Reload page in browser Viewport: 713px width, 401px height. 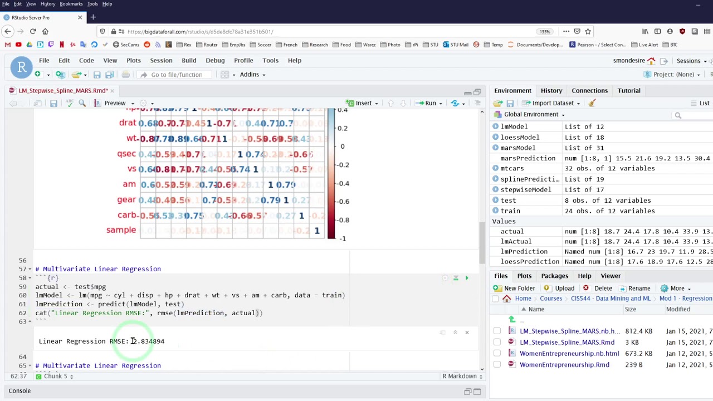(x=33, y=32)
